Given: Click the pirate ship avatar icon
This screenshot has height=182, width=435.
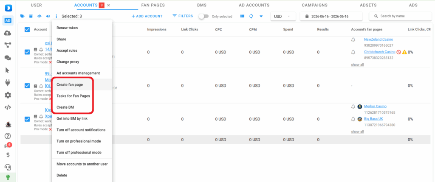Looking at the screenshot, I should (x=8, y=125).
